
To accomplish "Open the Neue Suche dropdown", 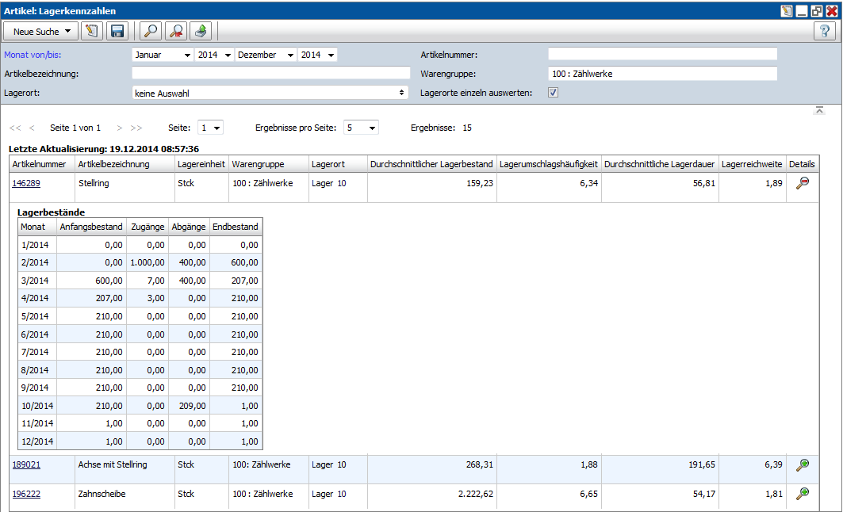I will click(41, 31).
